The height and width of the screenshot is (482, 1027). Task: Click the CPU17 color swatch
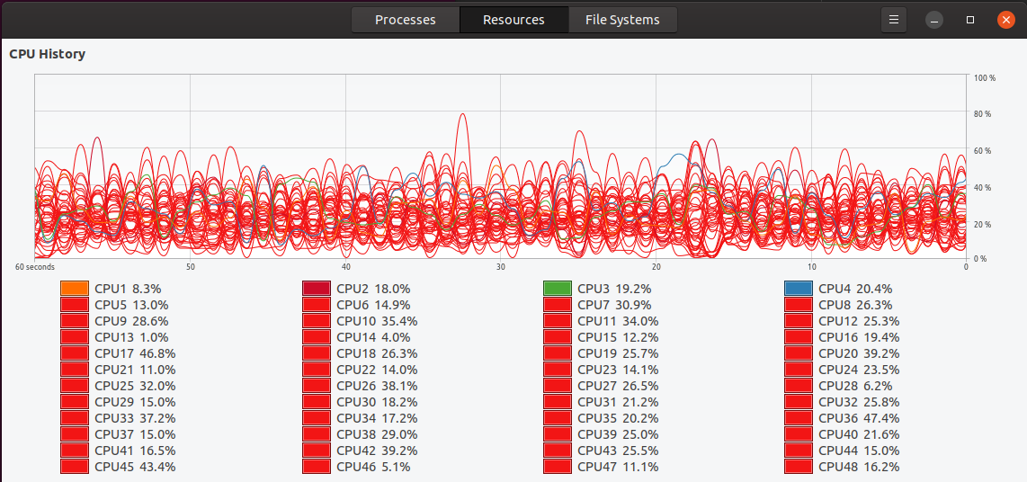75,353
